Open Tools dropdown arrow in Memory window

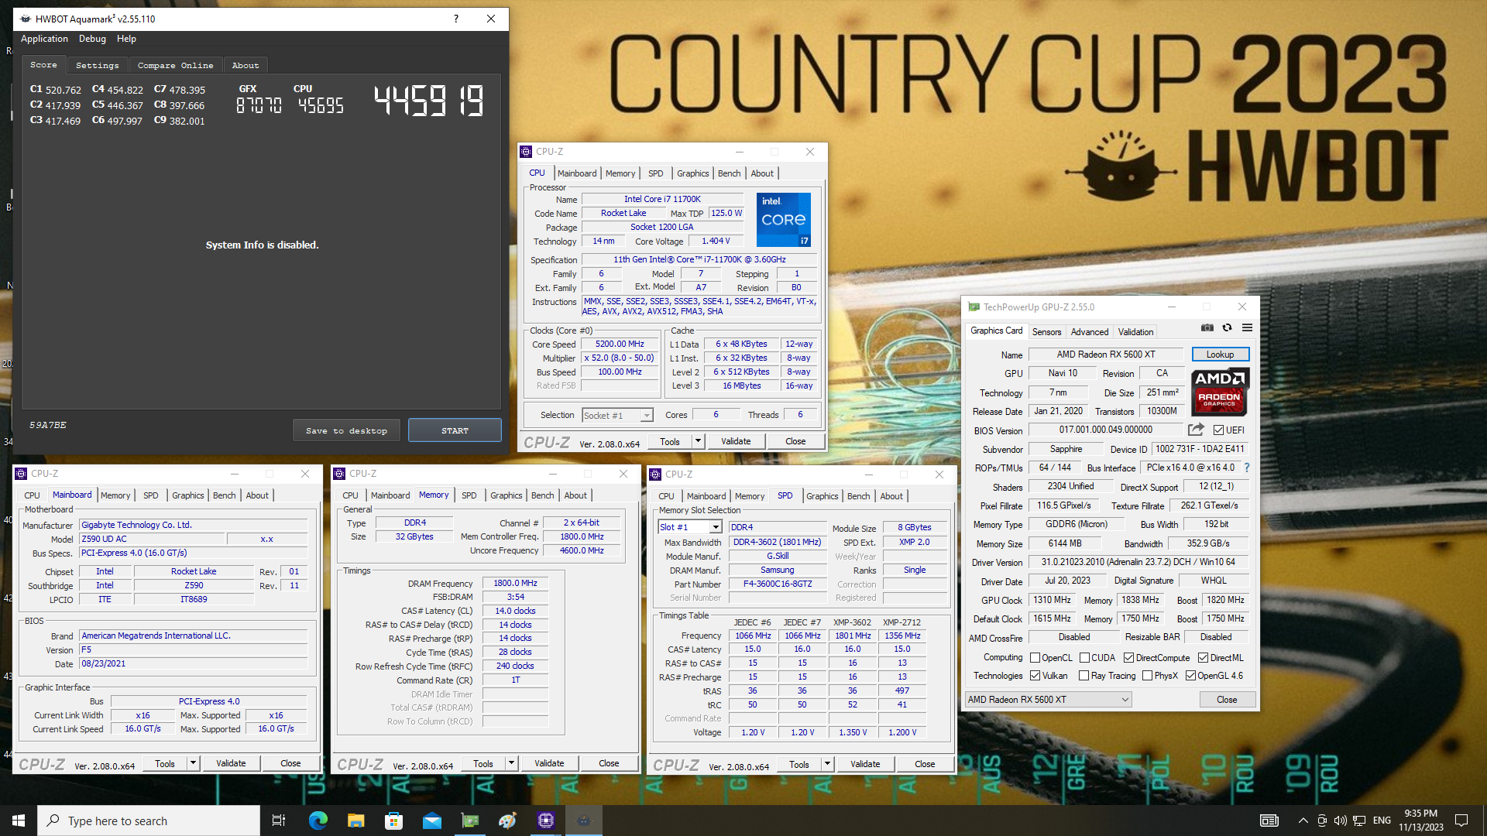[511, 763]
